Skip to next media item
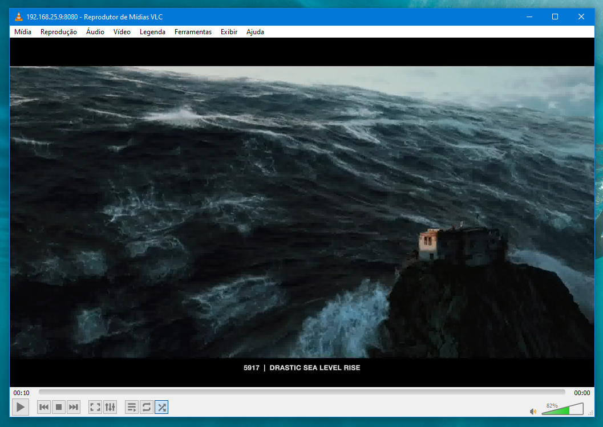The width and height of the screenshot is (603, 427). click(x=74, y=407)
